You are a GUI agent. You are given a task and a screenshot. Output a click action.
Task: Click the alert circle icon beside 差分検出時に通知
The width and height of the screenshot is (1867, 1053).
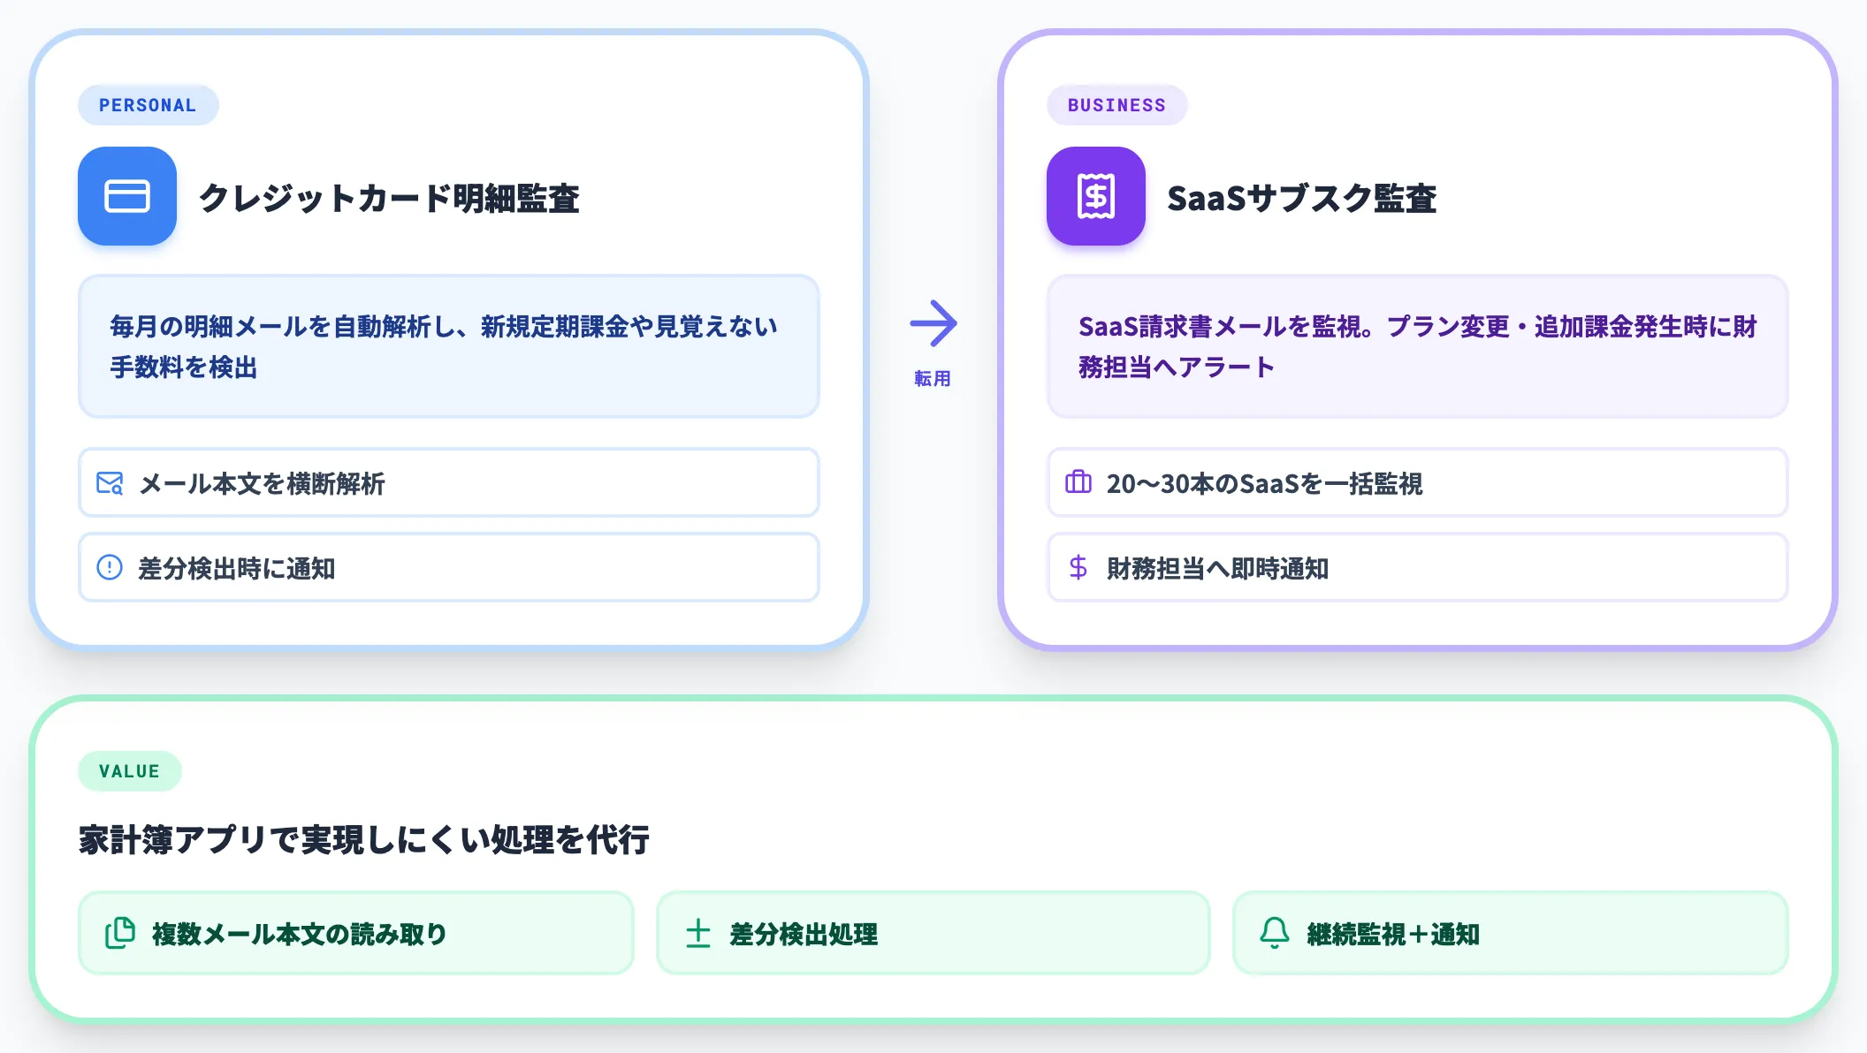(x=110, y=567)
